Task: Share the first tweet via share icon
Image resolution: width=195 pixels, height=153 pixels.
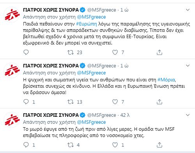Action: point(160,53)
